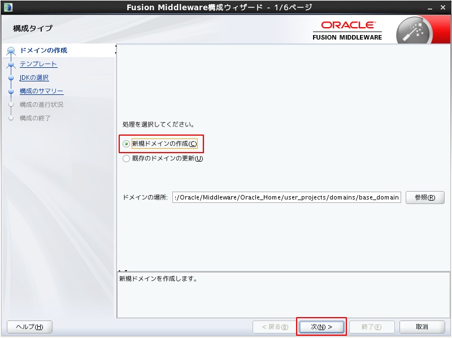Click the 構成タイプ page heading
The width and height of the screenshot is (452, 338).
tap(33, 28)
